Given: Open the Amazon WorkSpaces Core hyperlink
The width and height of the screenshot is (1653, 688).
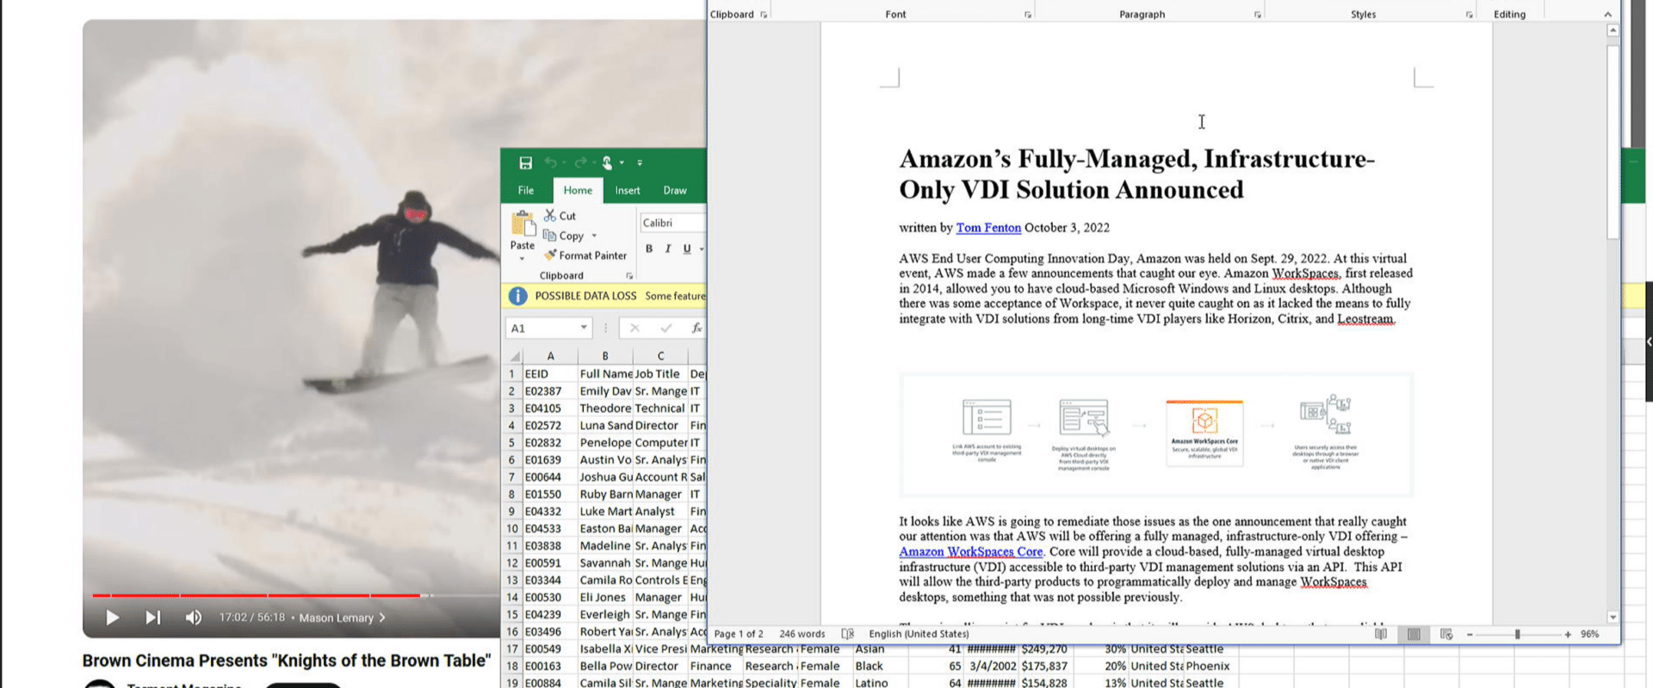Looking at the screenshot, I should 971,552.
